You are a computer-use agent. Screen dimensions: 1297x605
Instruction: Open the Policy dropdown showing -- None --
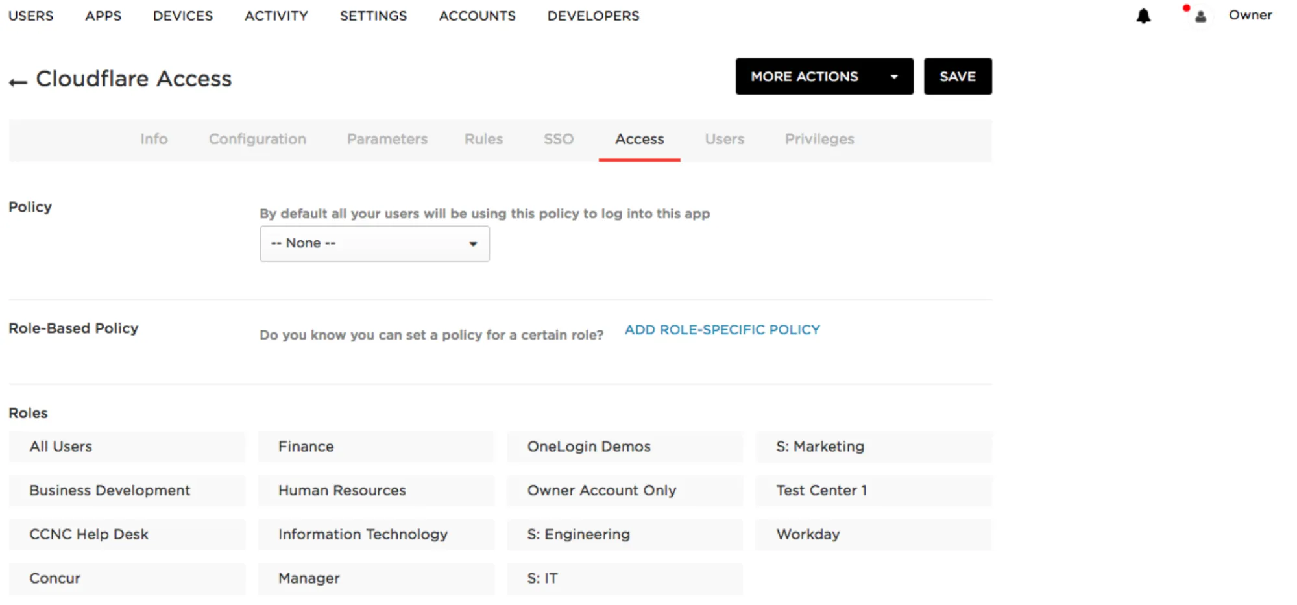click(374, 243)
